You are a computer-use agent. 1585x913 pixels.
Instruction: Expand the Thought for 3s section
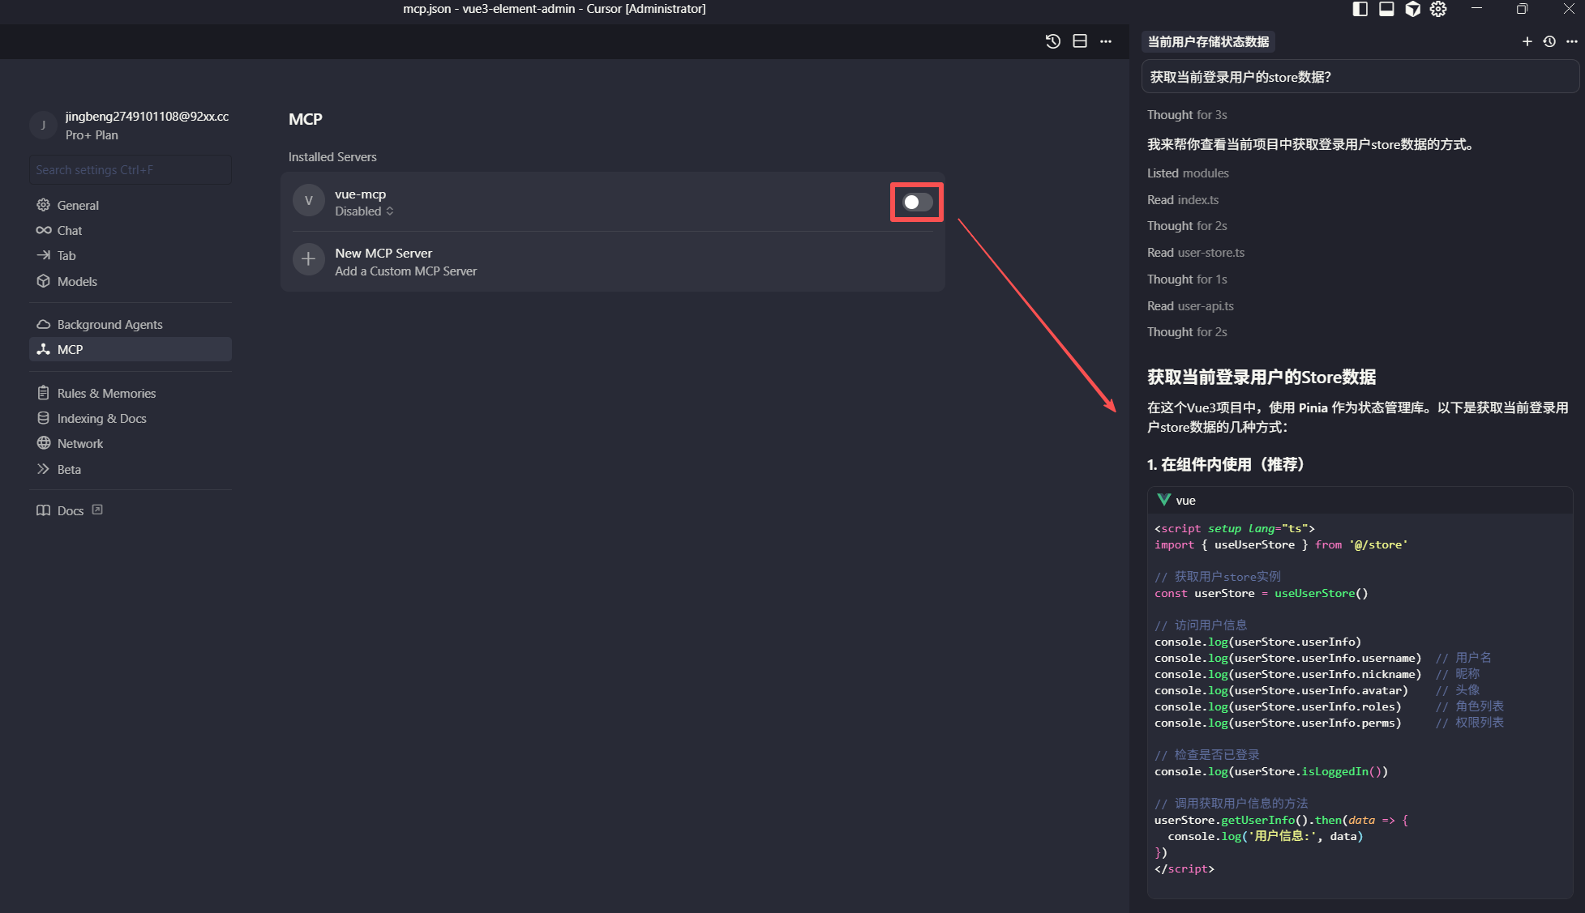pos(1186,115)
